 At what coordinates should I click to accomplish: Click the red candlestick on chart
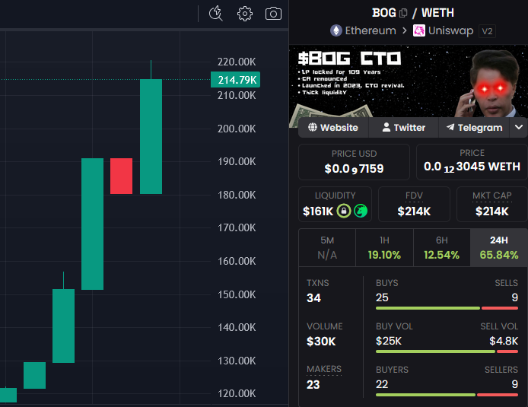(x=121, y=176)
